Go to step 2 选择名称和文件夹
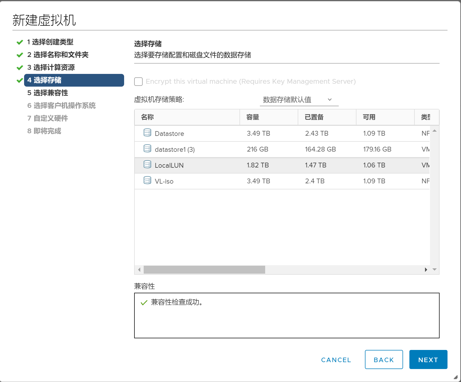Image resolution: width=461 pixels, height=382 pixels. coord(58,55)
